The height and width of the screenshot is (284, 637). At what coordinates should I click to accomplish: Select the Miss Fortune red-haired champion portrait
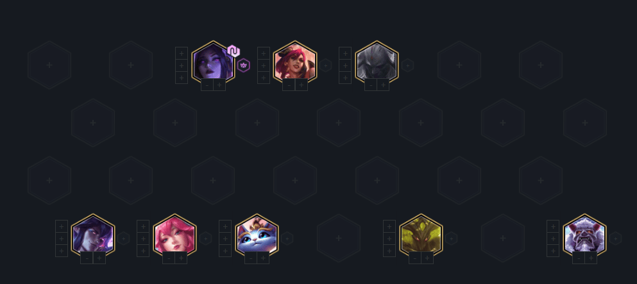pos(295,64)
